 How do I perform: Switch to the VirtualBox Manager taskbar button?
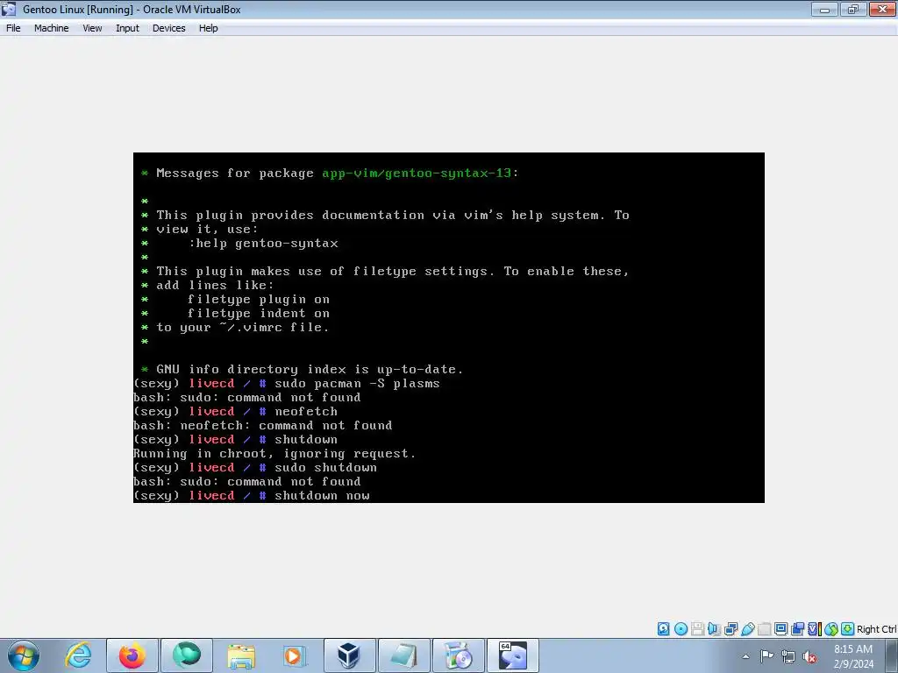point(349,655)
